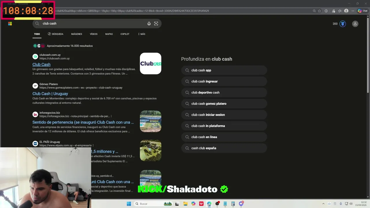
Task: Open options menu for EL PAÍS Uruguay result
Action: coord(93,145)
